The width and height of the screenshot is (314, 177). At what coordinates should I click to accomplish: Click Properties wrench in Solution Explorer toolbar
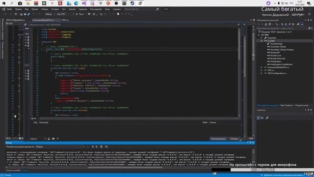298,24
